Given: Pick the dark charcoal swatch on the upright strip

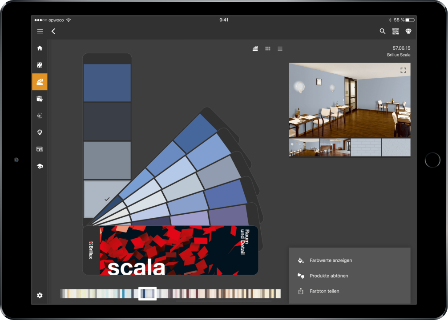Looking at the screenshot, I should click(107, 122).
